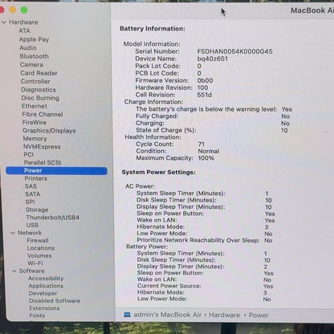334x334 pixels.
Task: Click State of Charge (%) label
Action: (x=166, y=130)
